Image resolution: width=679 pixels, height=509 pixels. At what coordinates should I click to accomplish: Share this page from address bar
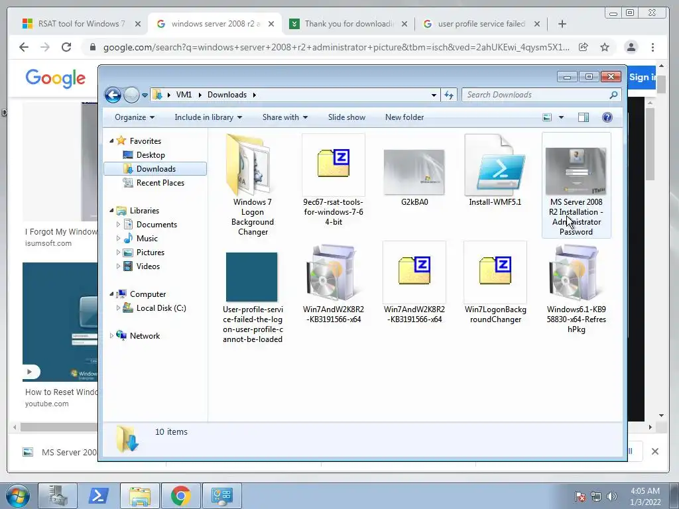coord(584,47)
